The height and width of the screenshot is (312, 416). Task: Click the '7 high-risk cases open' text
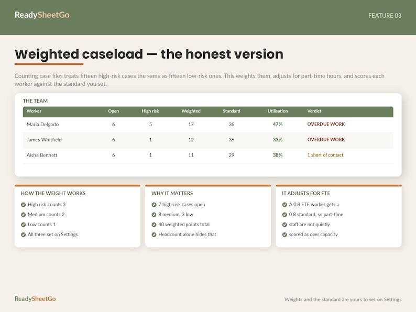pyautogui.click(x=182, y=204)
